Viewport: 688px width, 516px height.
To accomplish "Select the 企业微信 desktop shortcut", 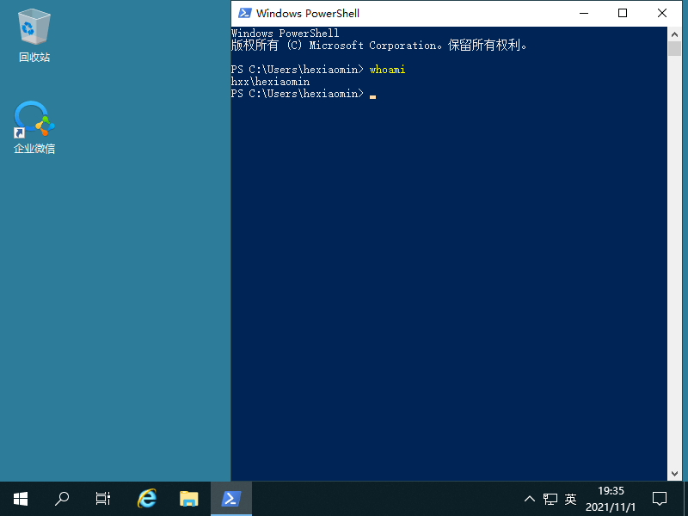I will (x=34, y=127).
